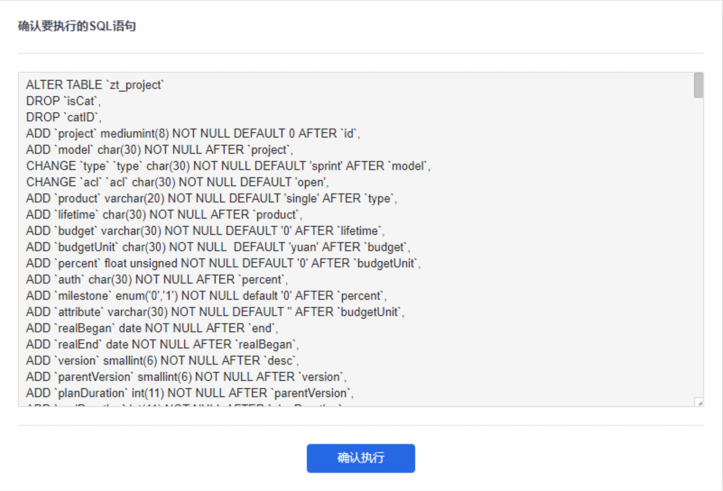Click the ADD milestone enum line
723x491 pixels.
[206, 296]
